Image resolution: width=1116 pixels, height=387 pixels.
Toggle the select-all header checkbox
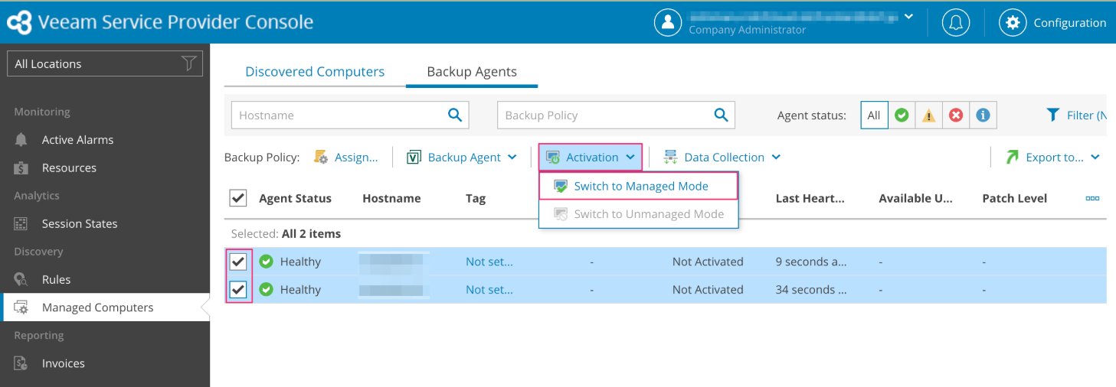238,198
